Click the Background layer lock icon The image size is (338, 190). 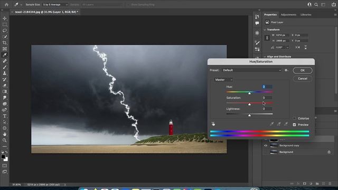click(x=329, y=152)
